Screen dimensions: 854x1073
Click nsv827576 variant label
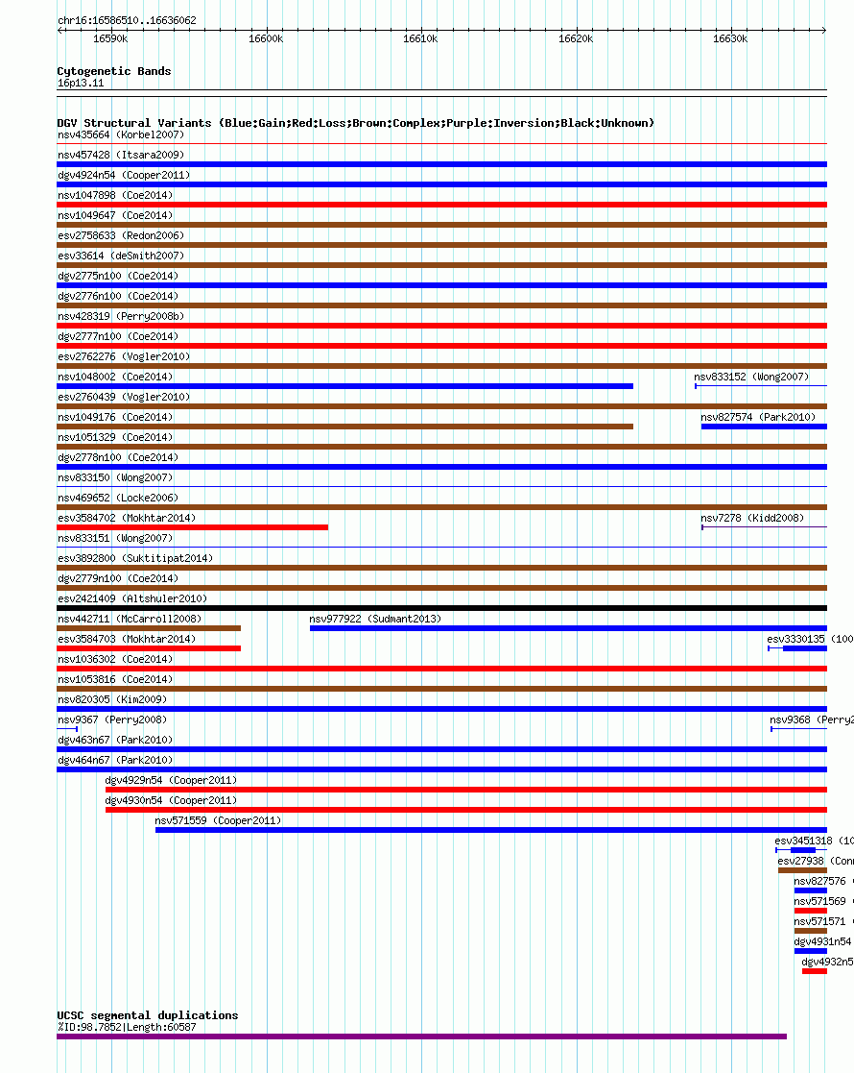click(x=824, y=882)
